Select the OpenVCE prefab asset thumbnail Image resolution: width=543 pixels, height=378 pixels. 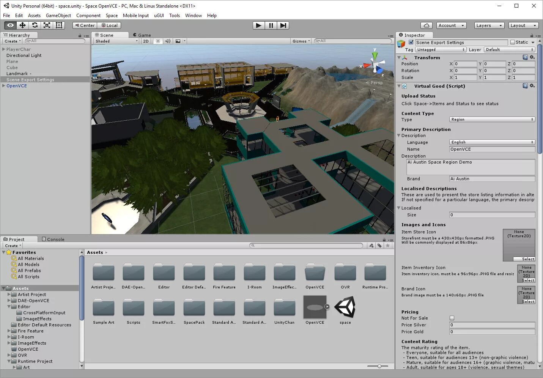(315, 307)
